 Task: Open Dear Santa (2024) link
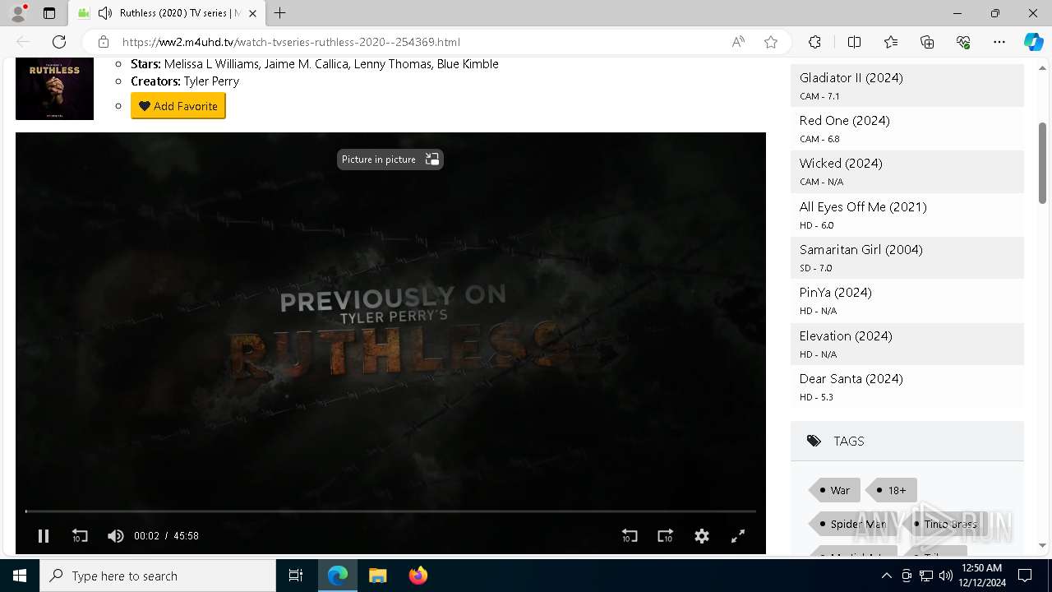click(x=851, y=379)
